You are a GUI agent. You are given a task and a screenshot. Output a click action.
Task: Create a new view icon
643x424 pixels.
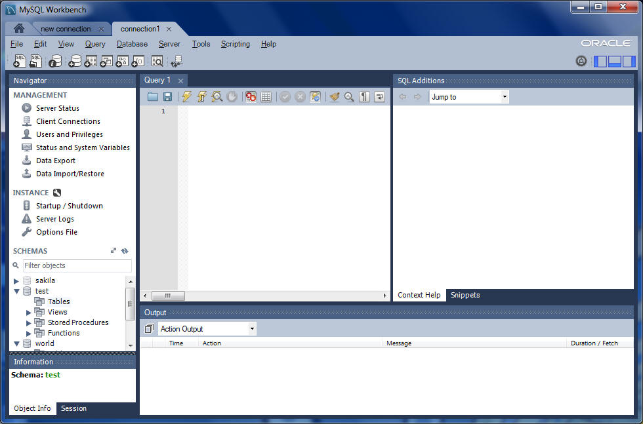[106, 61]
